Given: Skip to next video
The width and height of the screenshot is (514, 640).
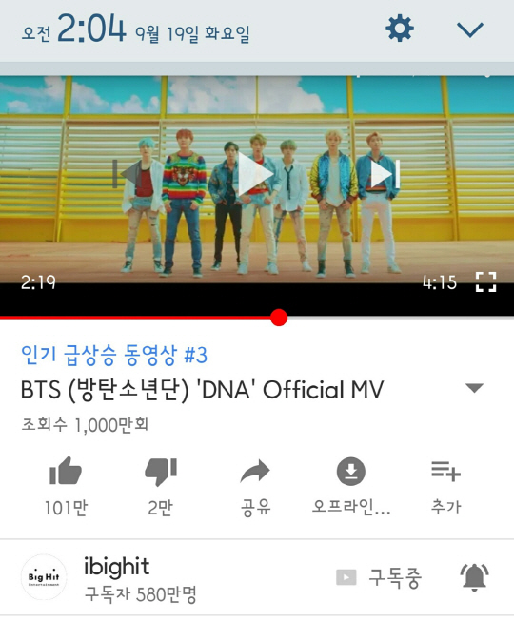Looking at the screenshot, I should (x=385, y=174).
